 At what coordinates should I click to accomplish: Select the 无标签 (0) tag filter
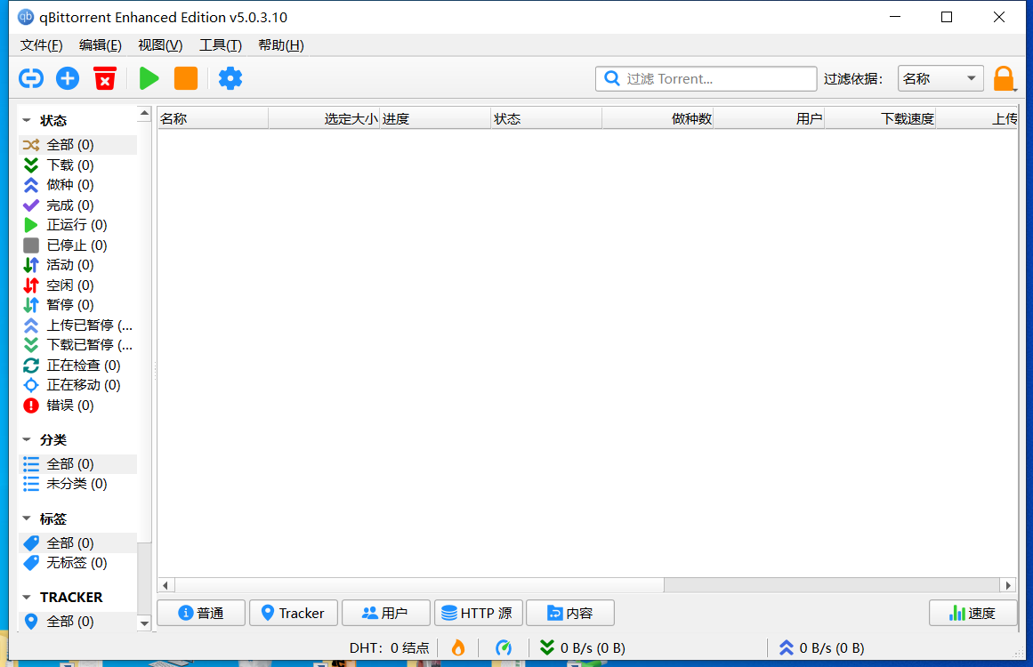[77, 562]
